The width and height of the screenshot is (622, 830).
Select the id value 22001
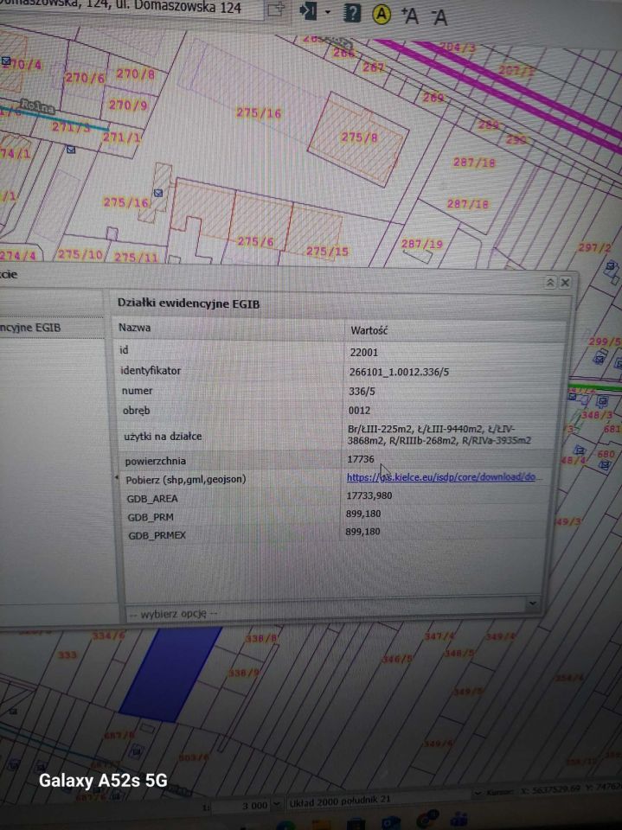(x=364, y=352)
